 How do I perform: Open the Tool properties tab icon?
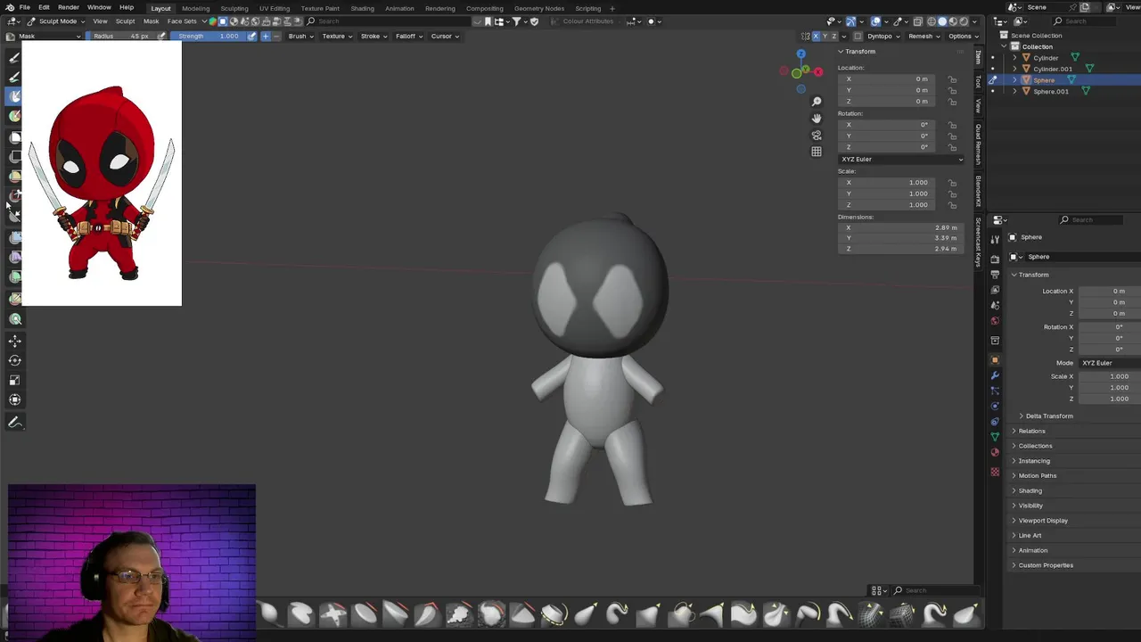coord(995,239)
